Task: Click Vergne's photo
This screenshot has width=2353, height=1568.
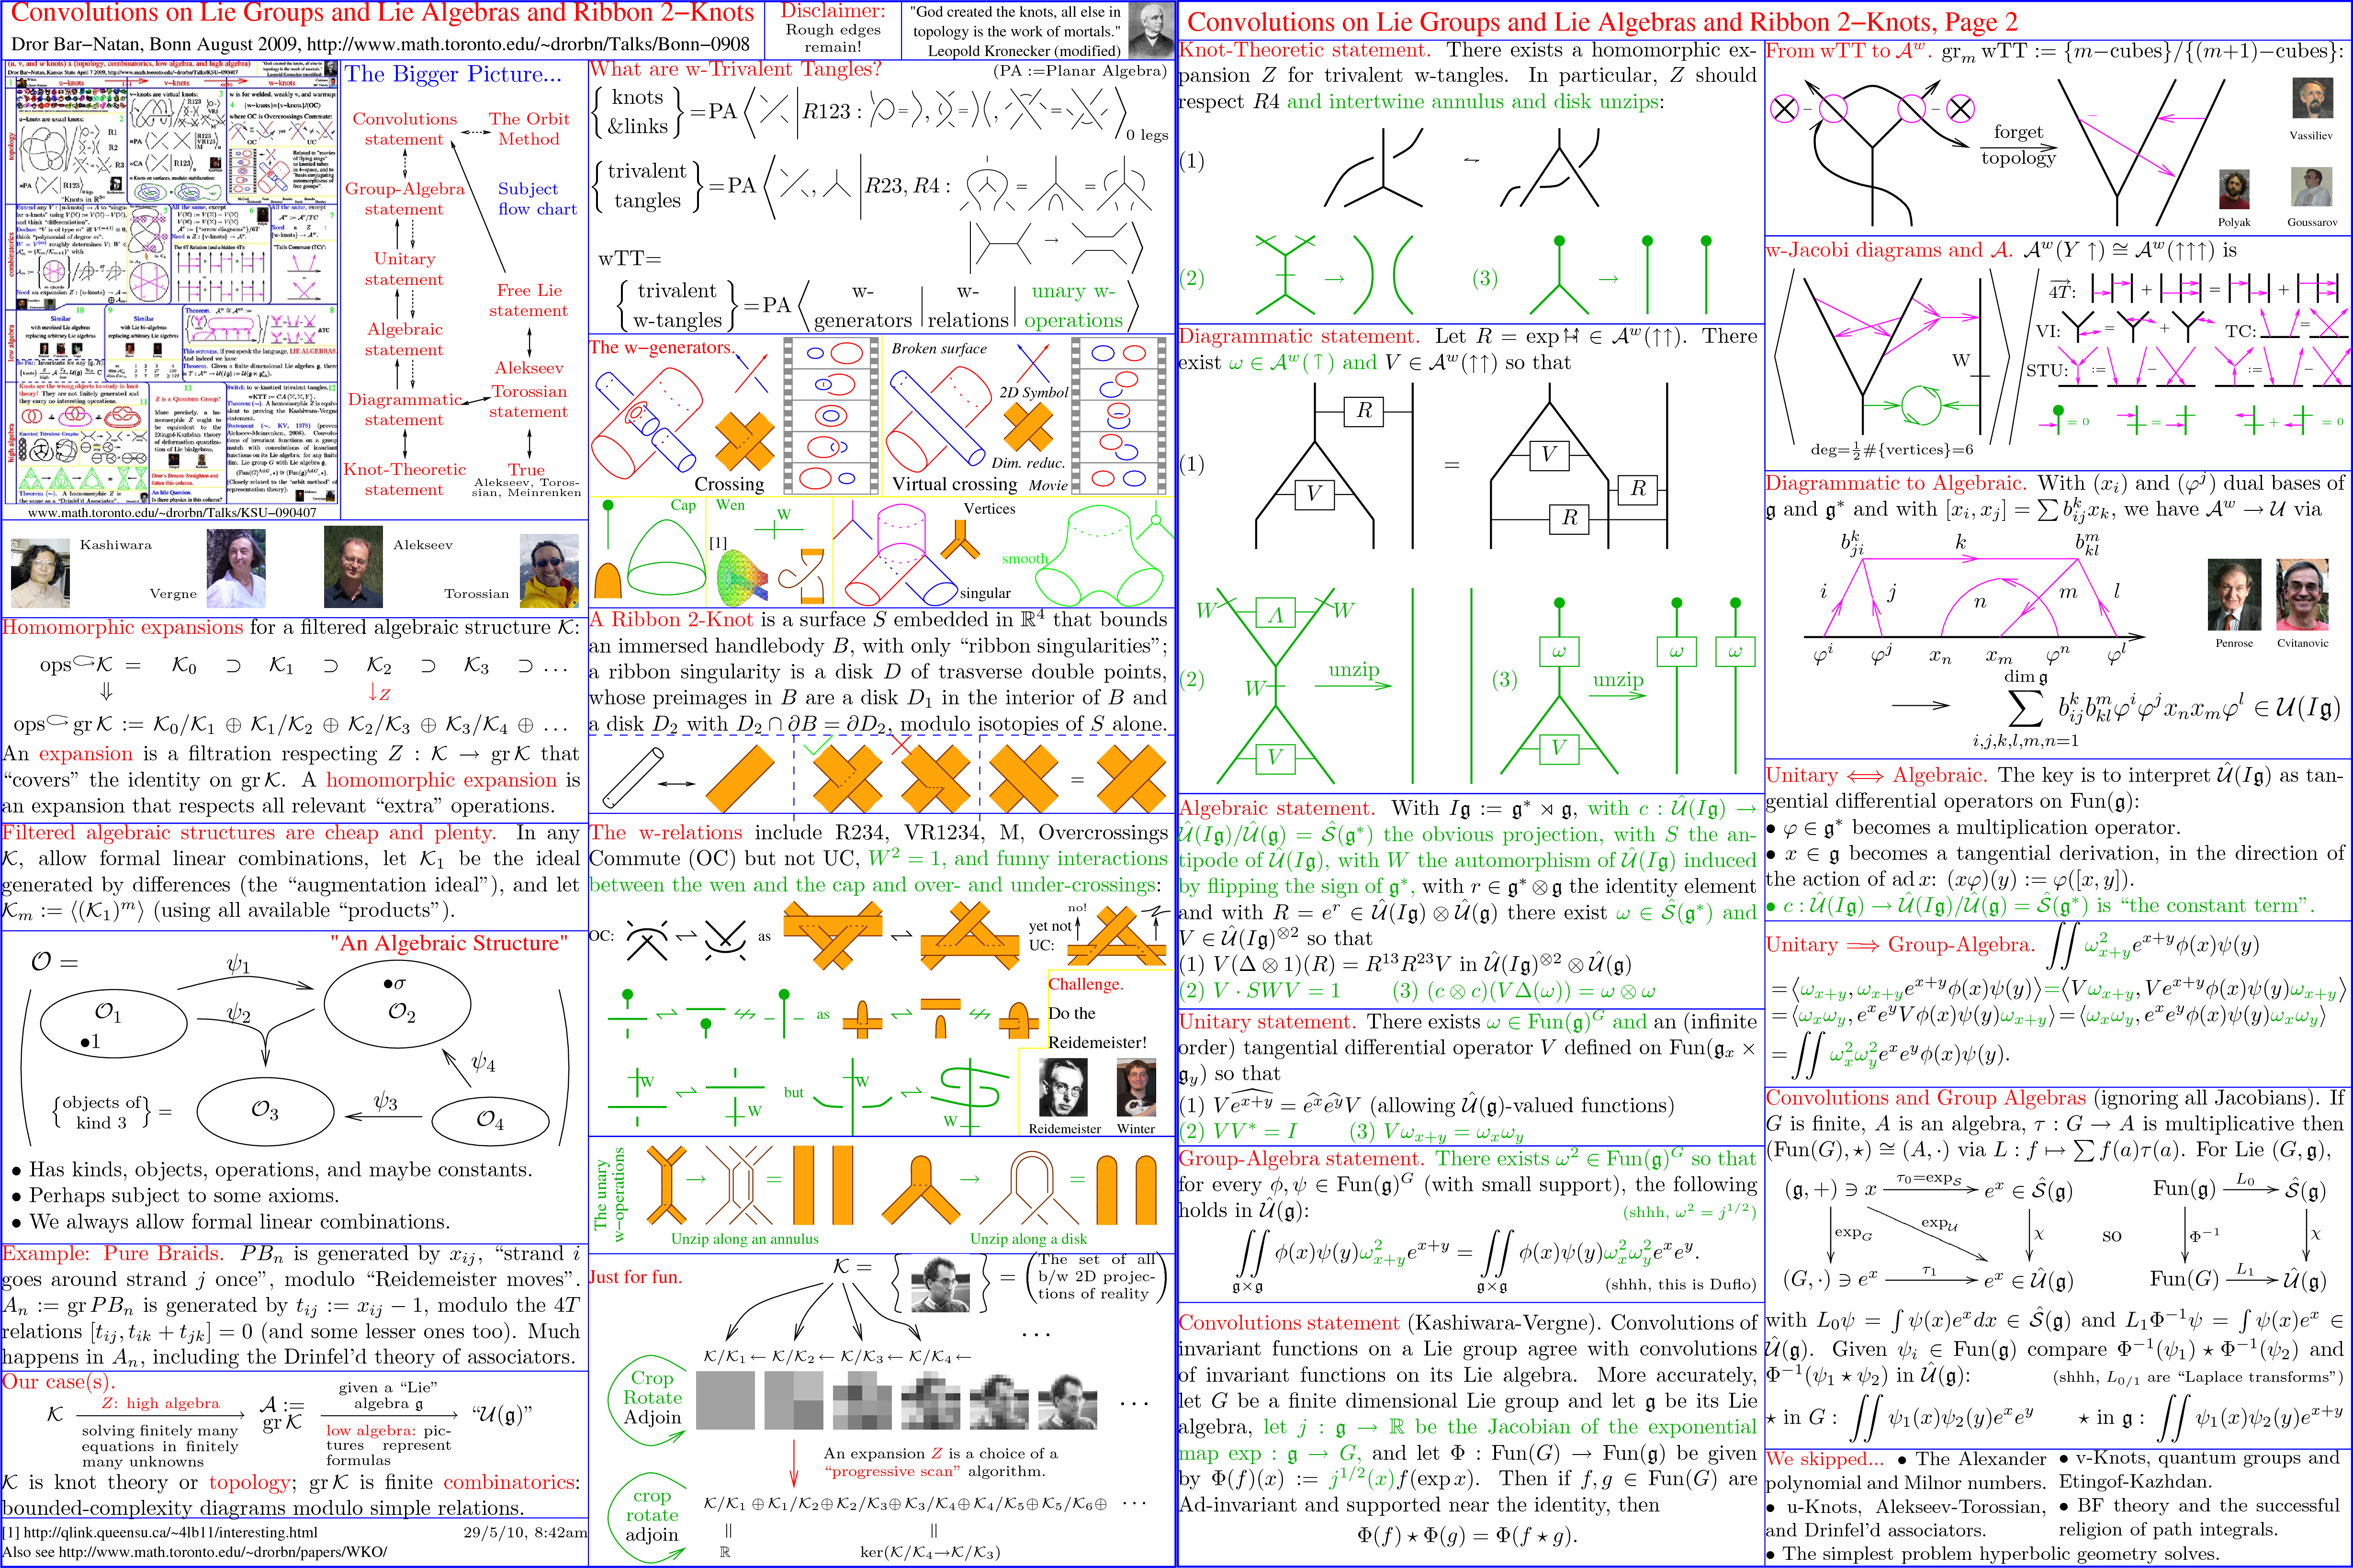Action: point(236,569)
